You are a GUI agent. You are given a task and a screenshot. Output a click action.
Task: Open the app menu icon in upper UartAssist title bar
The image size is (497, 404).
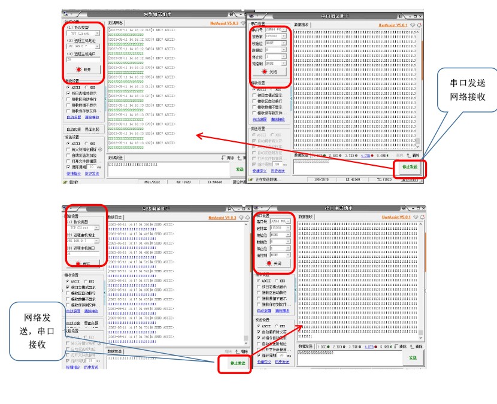252,16
